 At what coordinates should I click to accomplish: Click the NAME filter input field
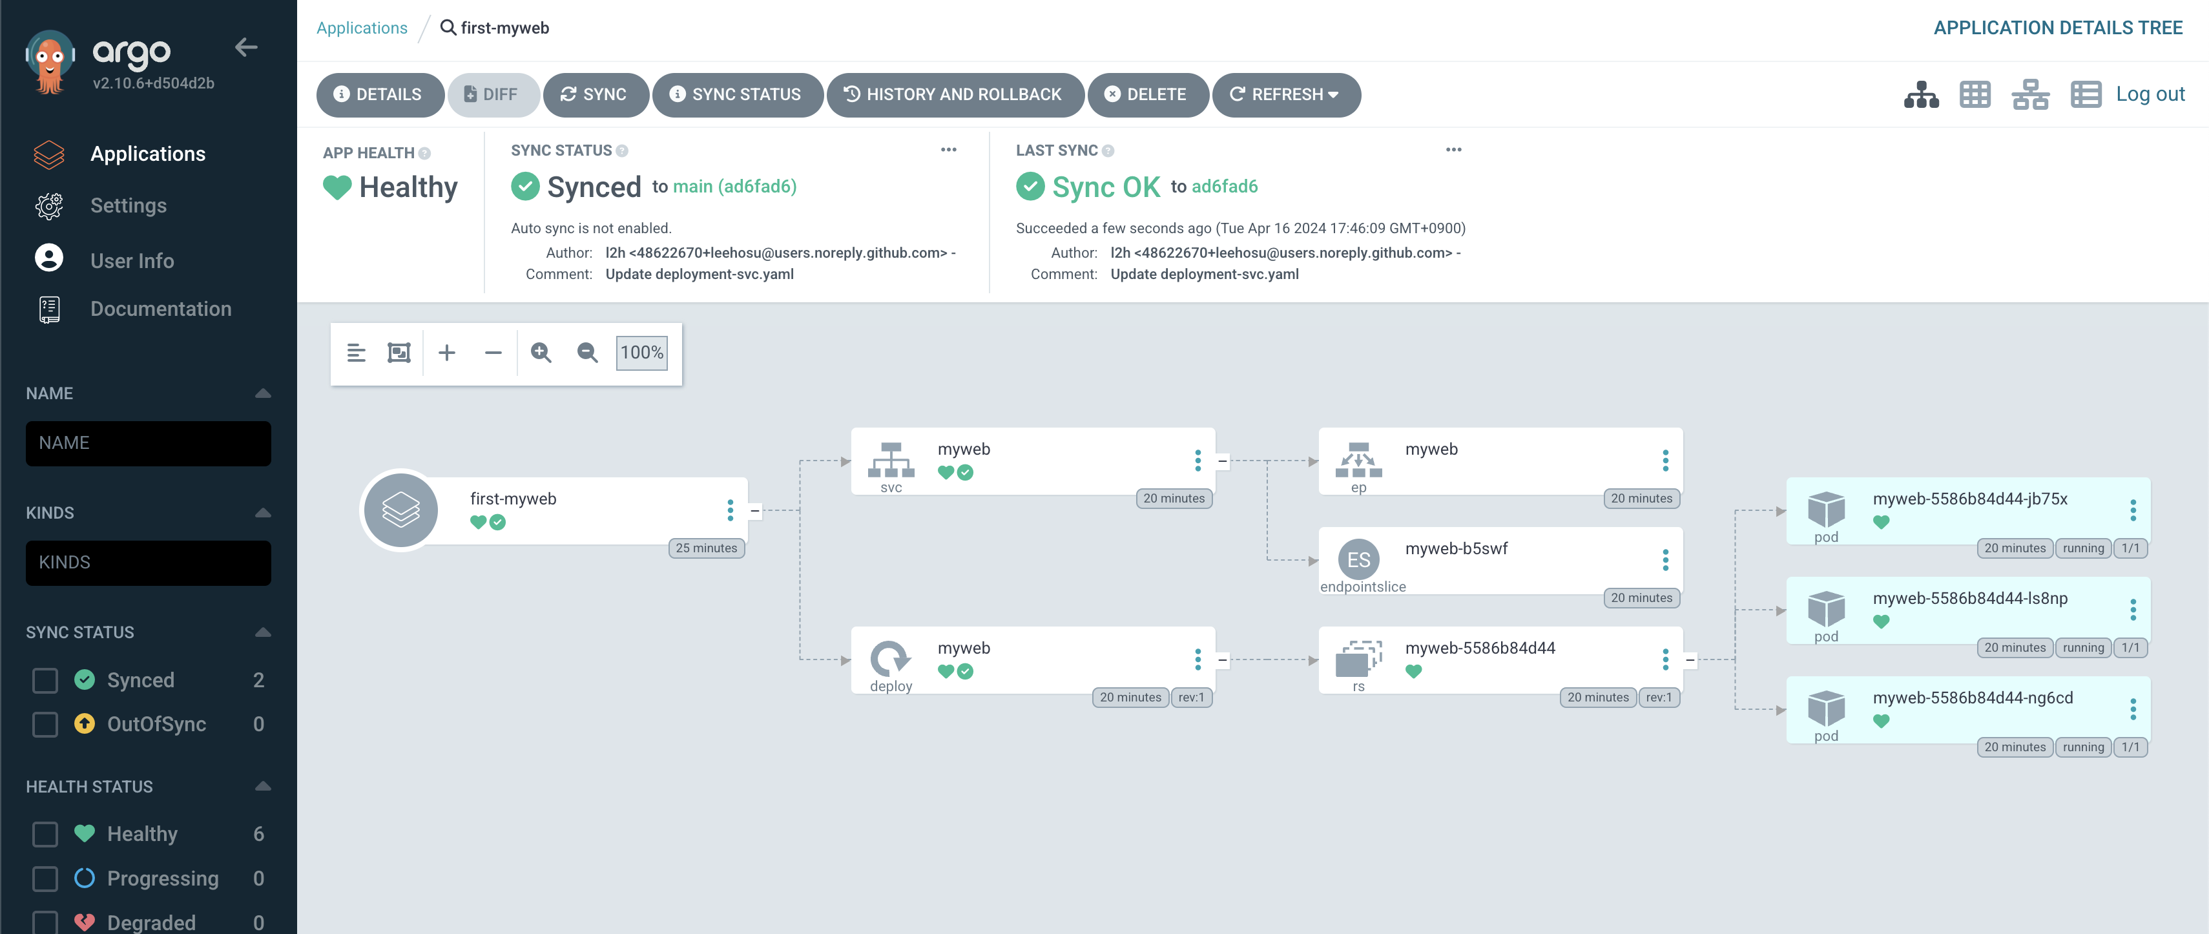point(149,443)
